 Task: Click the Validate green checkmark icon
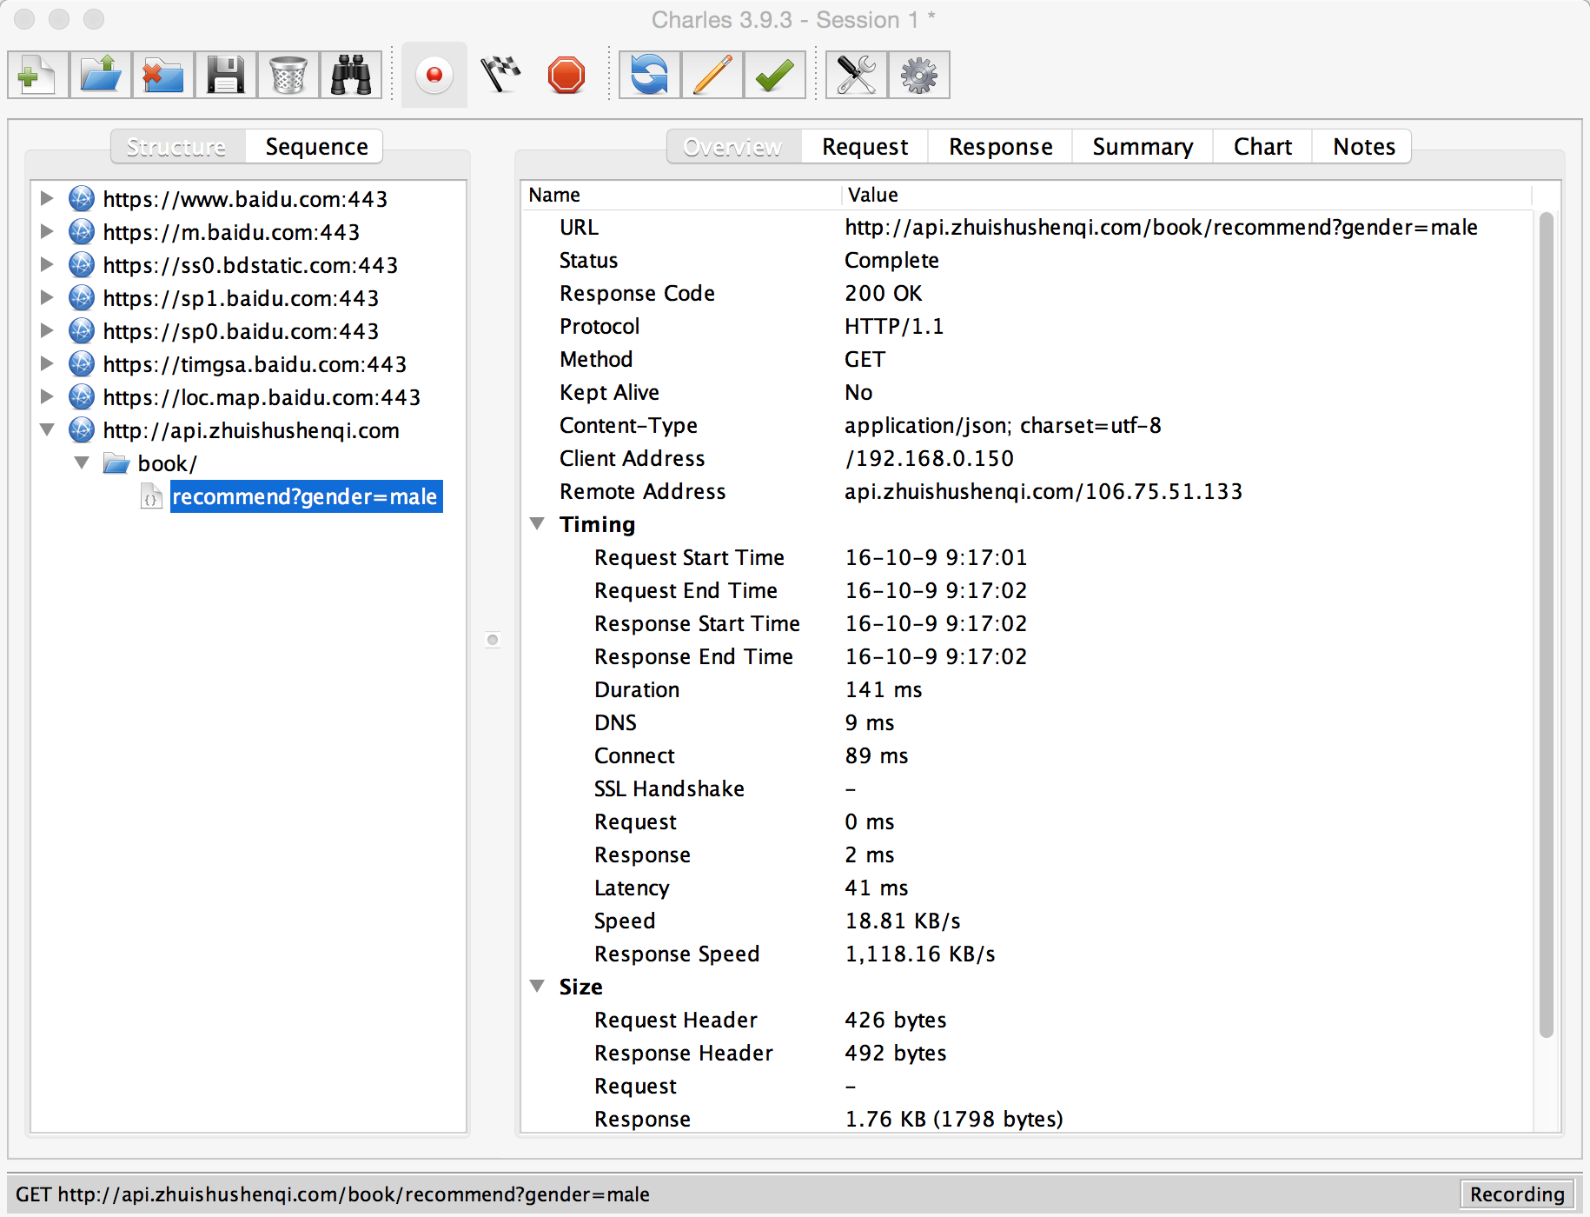pos(774,76)
